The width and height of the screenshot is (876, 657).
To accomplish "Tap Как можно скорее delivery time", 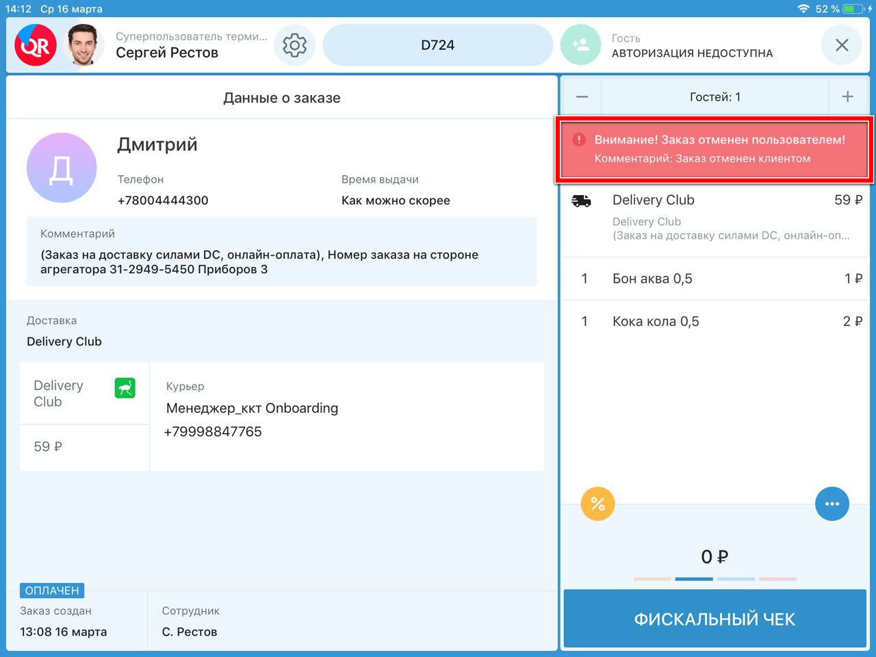I will point(396,201).
